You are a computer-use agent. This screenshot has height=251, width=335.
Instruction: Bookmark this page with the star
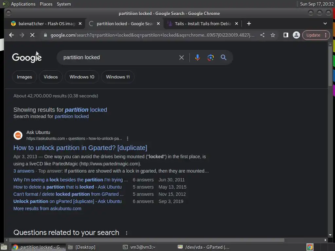pyautogui.click(x=273, y=35)
